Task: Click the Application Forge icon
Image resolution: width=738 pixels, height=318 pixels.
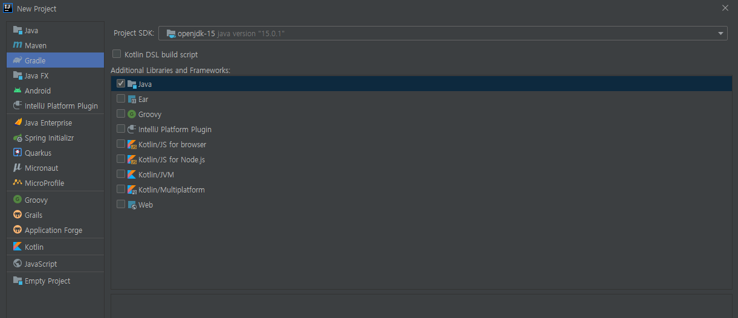Action: tap(18, 230)
